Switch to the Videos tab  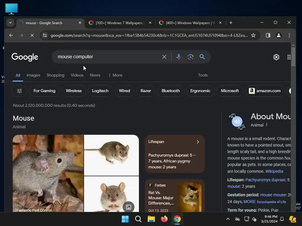pyautogui.click(x=77, y=75)
